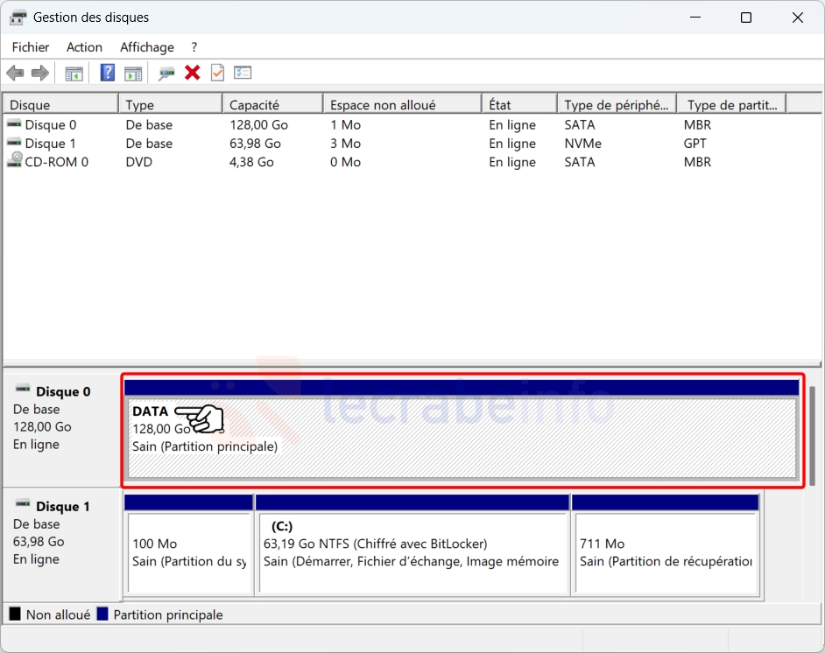The height and width of the screenshot is (653, 825).
Task: Select the Disque 1 row in list
Action: click(51, 144)
